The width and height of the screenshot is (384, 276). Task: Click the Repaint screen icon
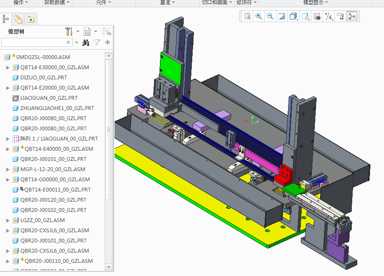pyautogui.click(x=282, y=17)
